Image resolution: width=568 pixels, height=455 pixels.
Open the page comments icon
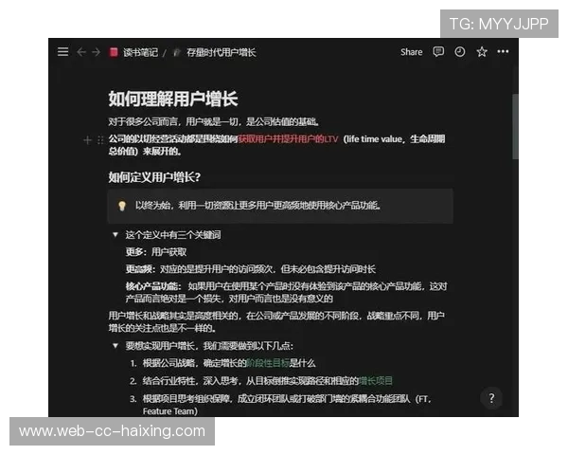(x=438, y=52)
